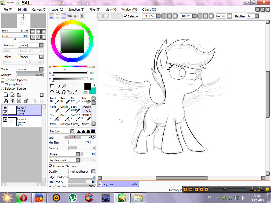This screenshot has width=271, height=203.
Task: Open the Edit menu
Action: [x=22, y=10]
